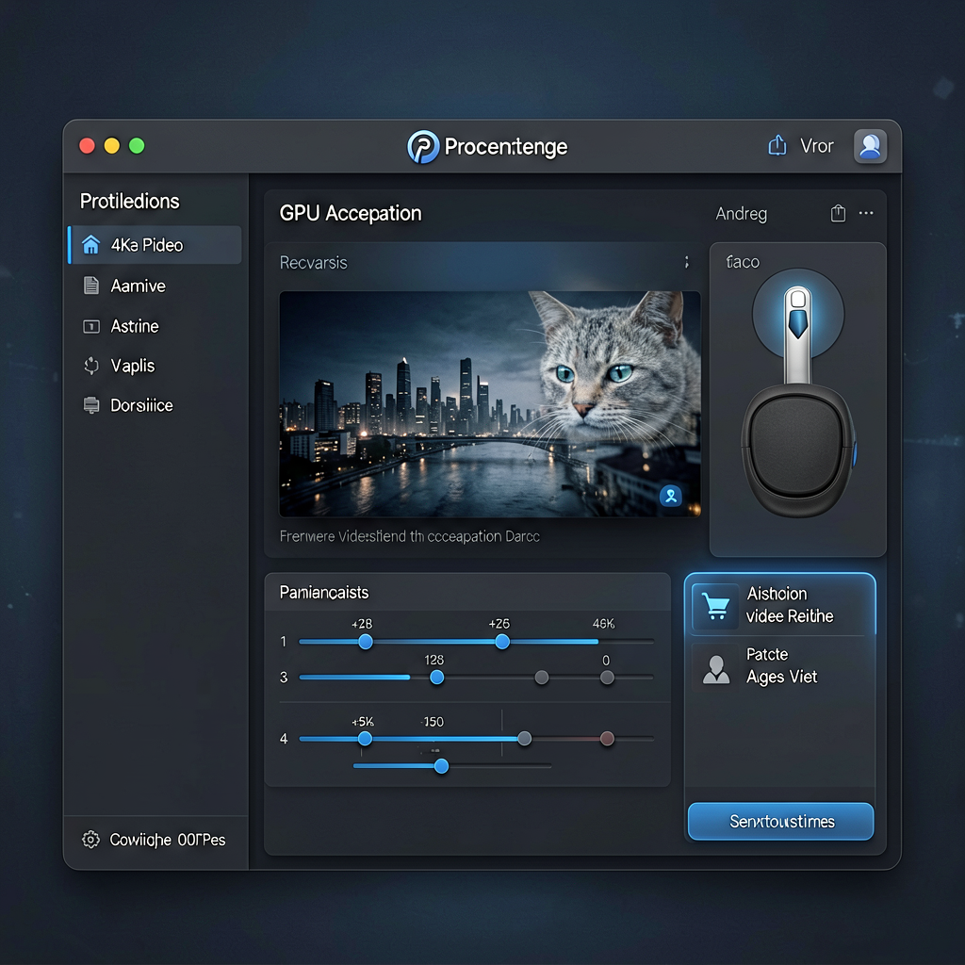This screenshot has height=965, width=965.
Task: Open the Recvarsis vertical dots menu
Action: [687, 262]
